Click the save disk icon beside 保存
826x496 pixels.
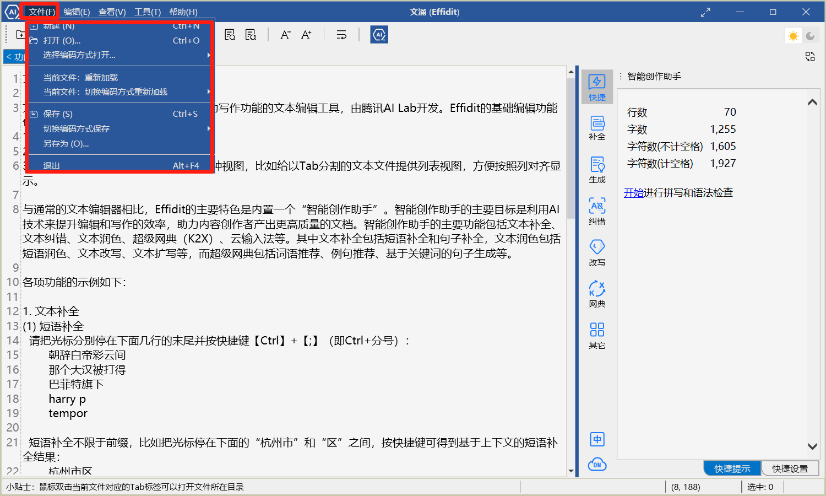[34, 114]
